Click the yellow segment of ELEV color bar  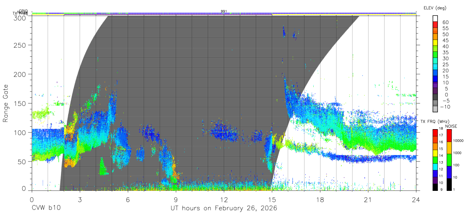pyautogui.click(x=436, y=43)
